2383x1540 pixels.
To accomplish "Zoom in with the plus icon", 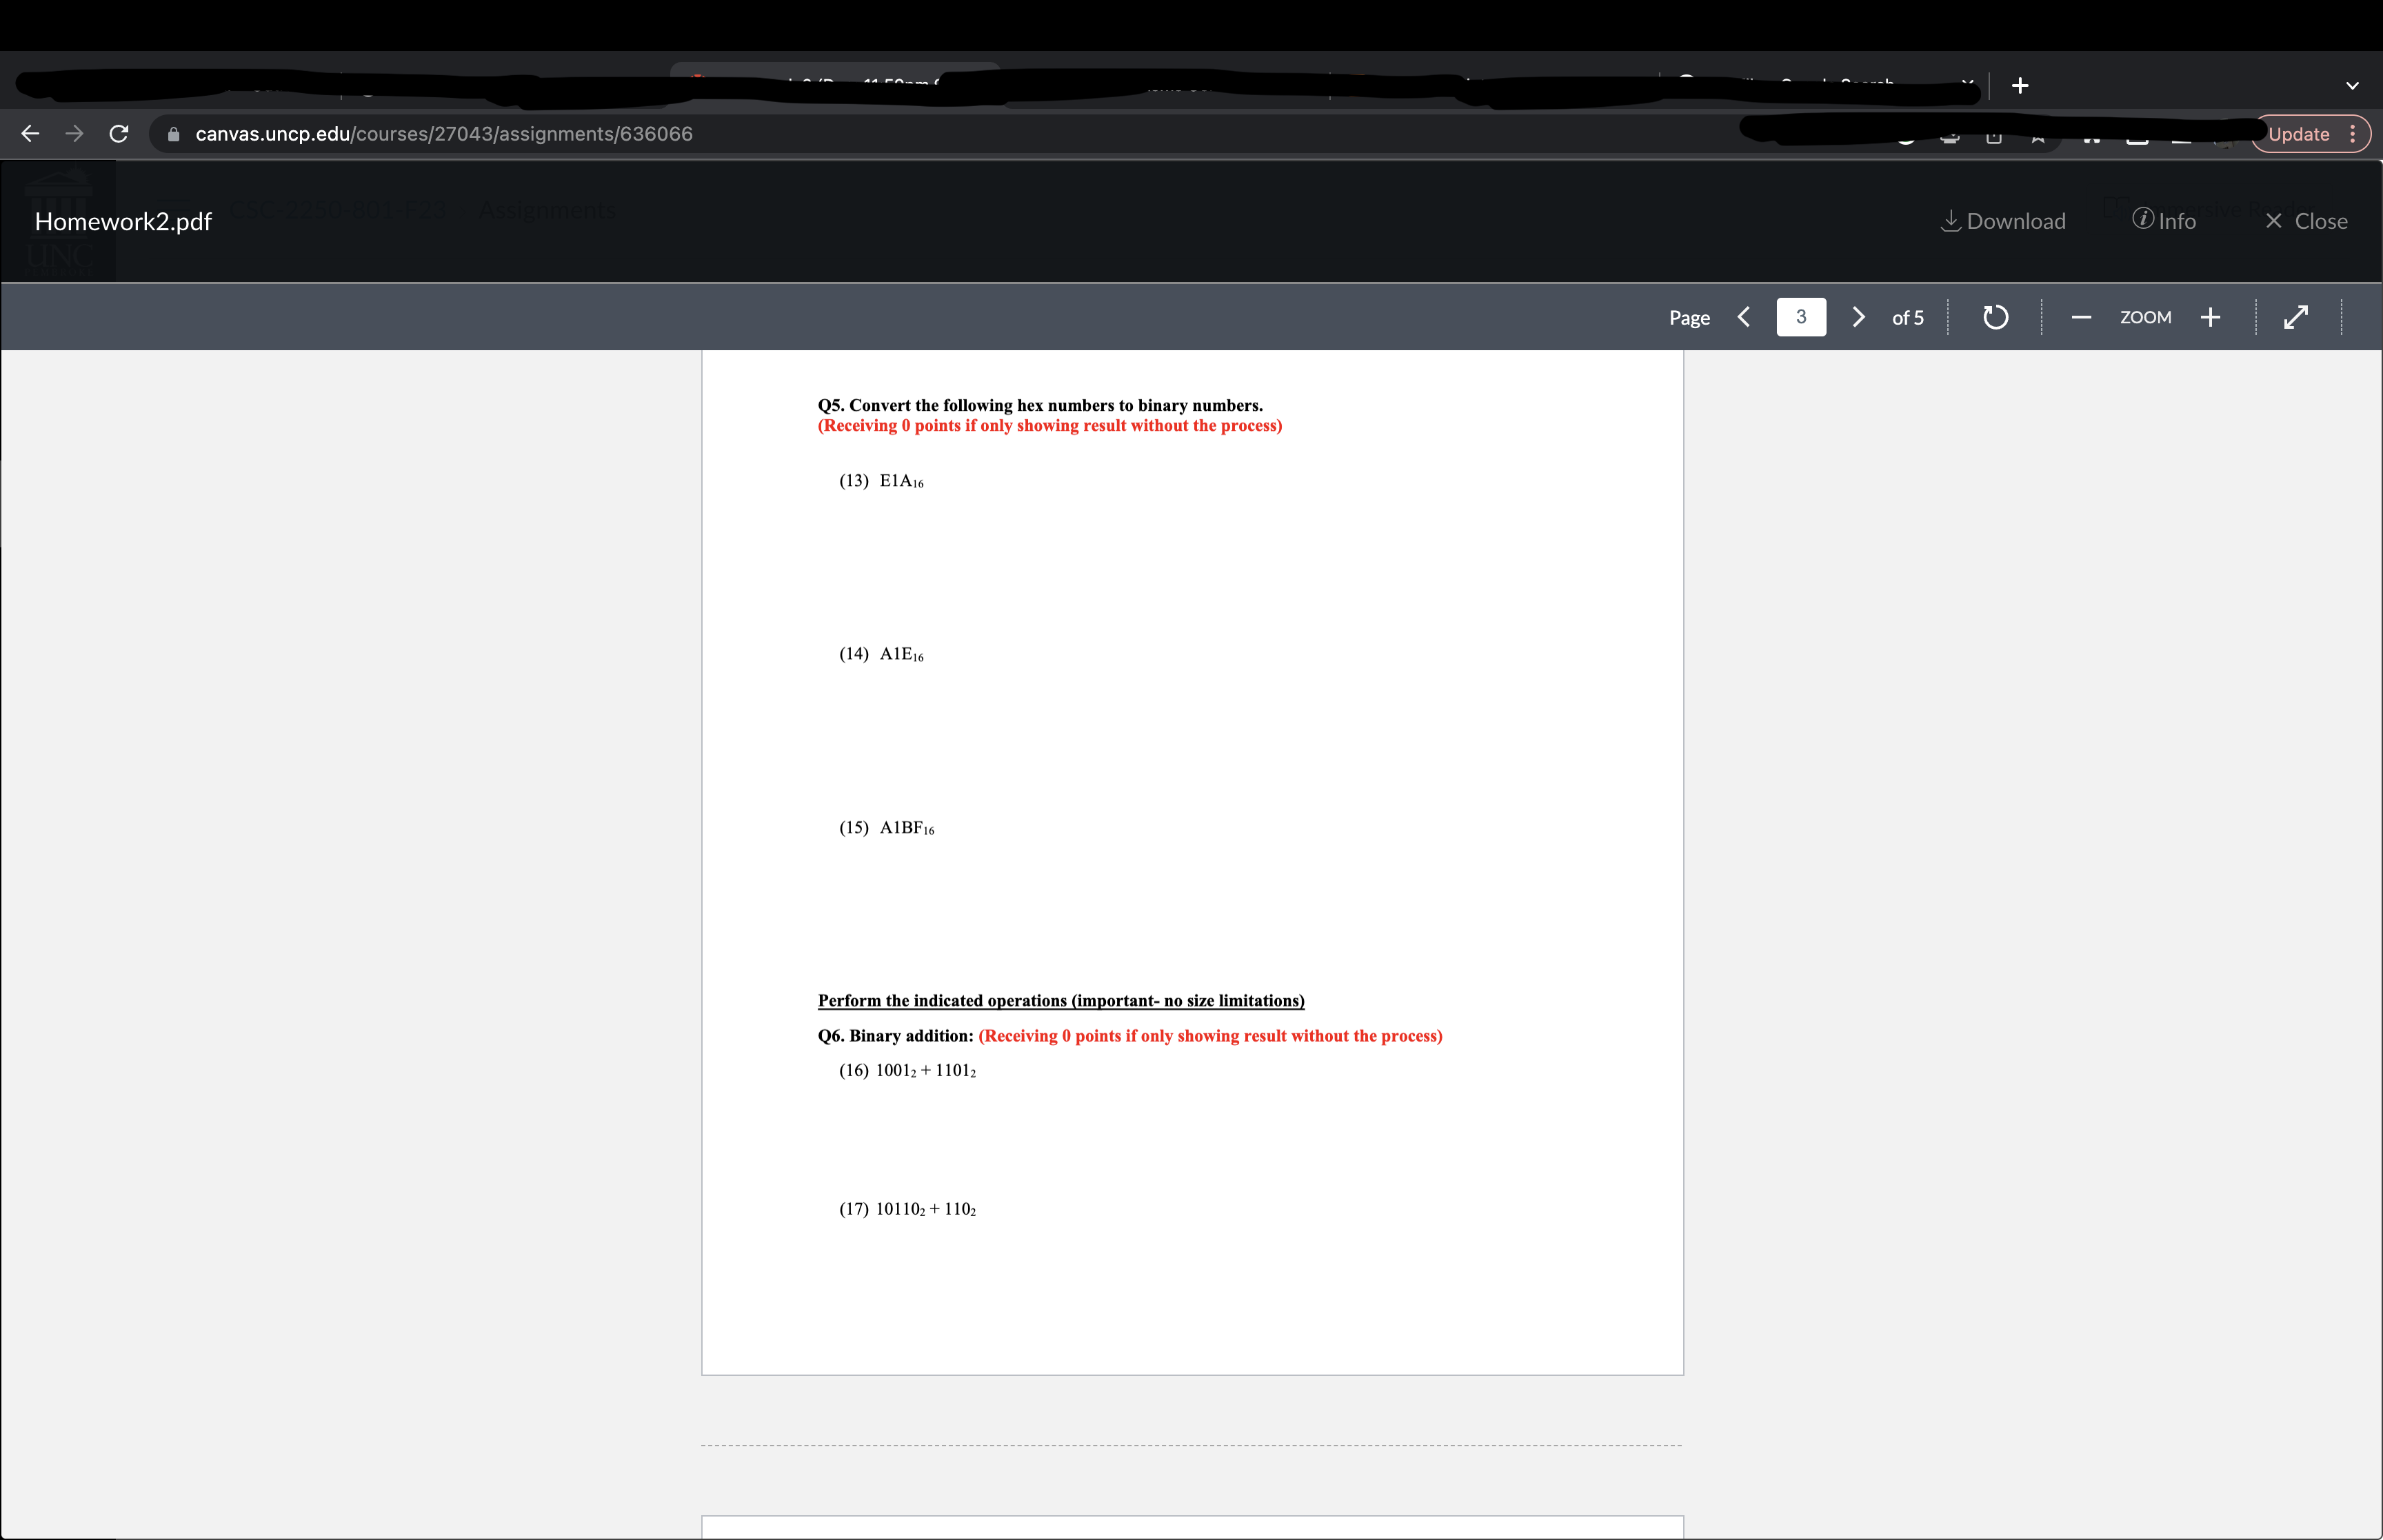I will [2210, 317].
